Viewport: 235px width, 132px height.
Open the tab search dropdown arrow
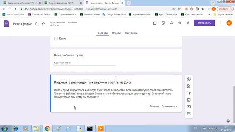point(213,3)
